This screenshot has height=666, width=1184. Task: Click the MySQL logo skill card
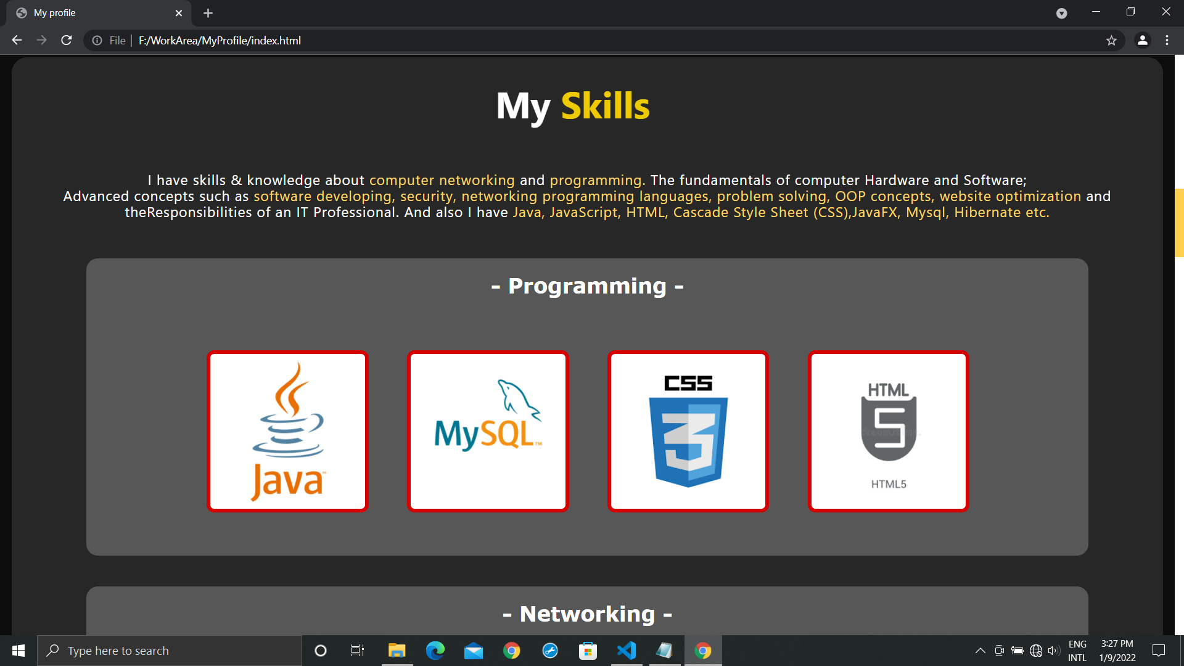tap(488, 431)
